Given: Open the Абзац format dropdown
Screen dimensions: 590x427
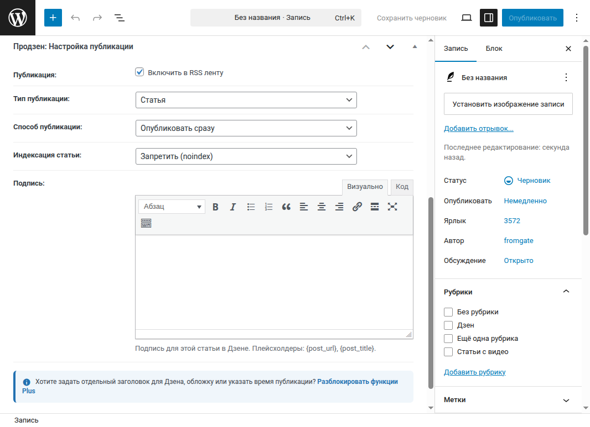Looking at the screenshot, I should 172,207.
